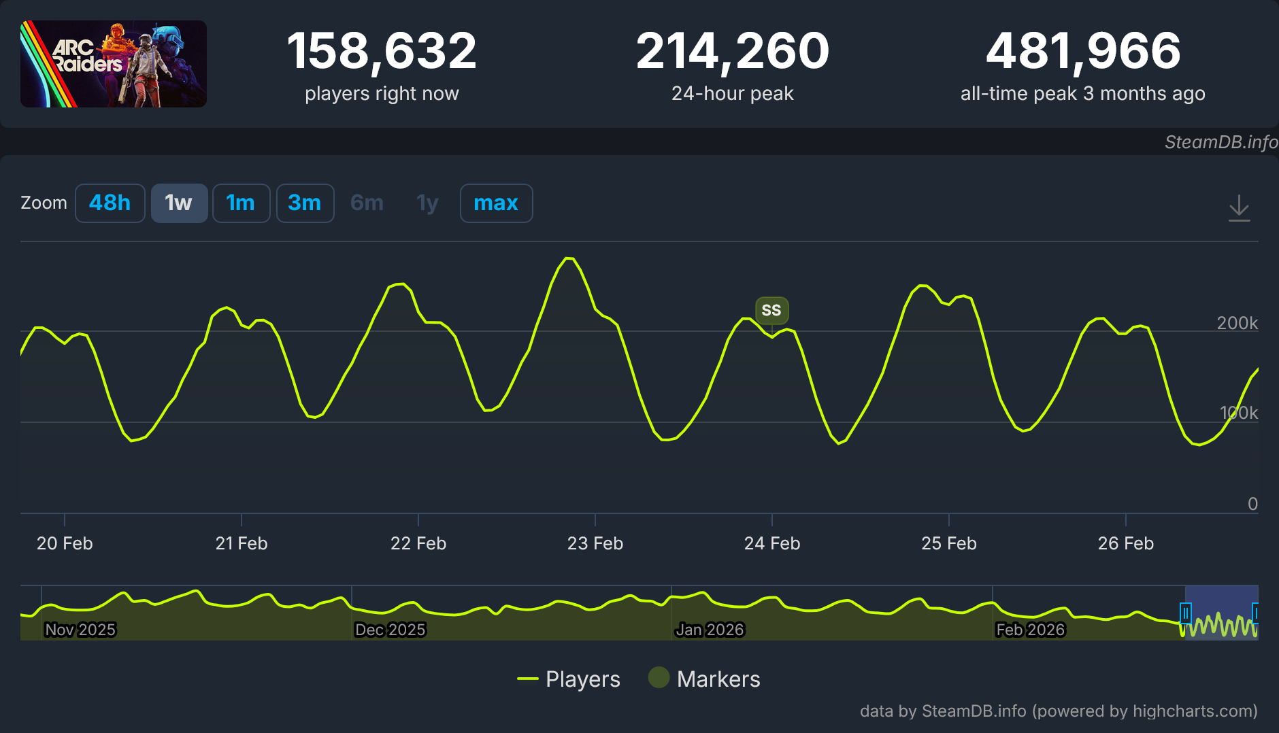Click the right navigator range handle

click(x=1256, y=613)
